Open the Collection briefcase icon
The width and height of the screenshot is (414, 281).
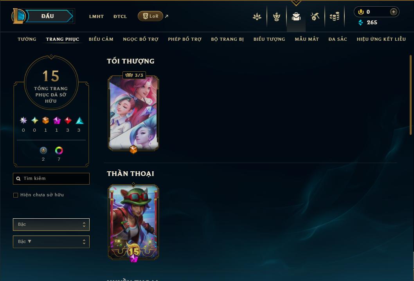pos(296,16)
